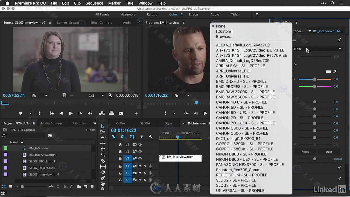Screen dimensions: 350x197
Task: Click white balance color swatch
Action: [328, 72]
